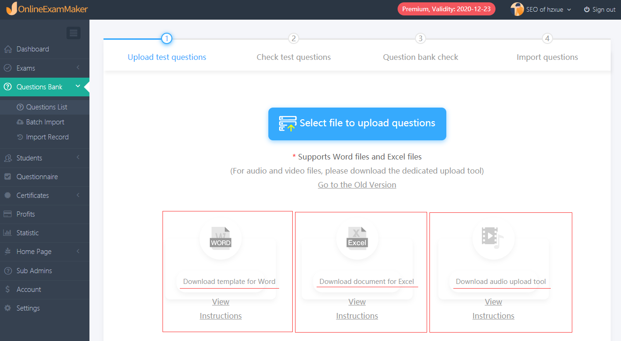Expand the Certificates menu chevron
The width and height of the screenshot is (621, 341).
tap(78, 195)
